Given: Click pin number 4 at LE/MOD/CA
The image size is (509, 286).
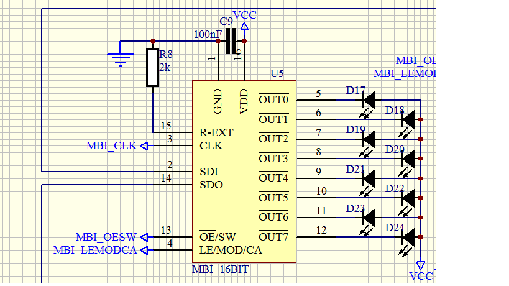Looking at the screenshot, I should coord(170,243).
